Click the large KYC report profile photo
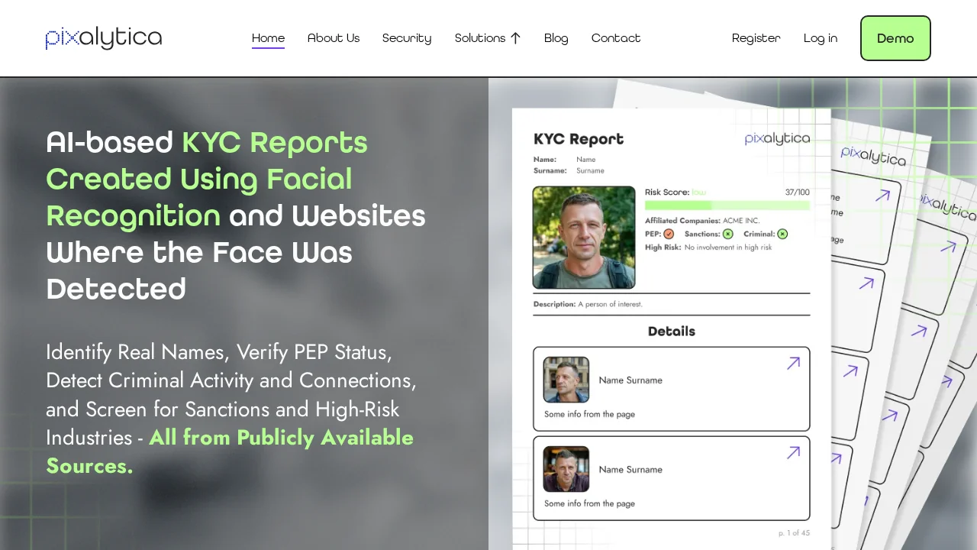Screen dimensions: 977x550 click(x=584, y=238)
